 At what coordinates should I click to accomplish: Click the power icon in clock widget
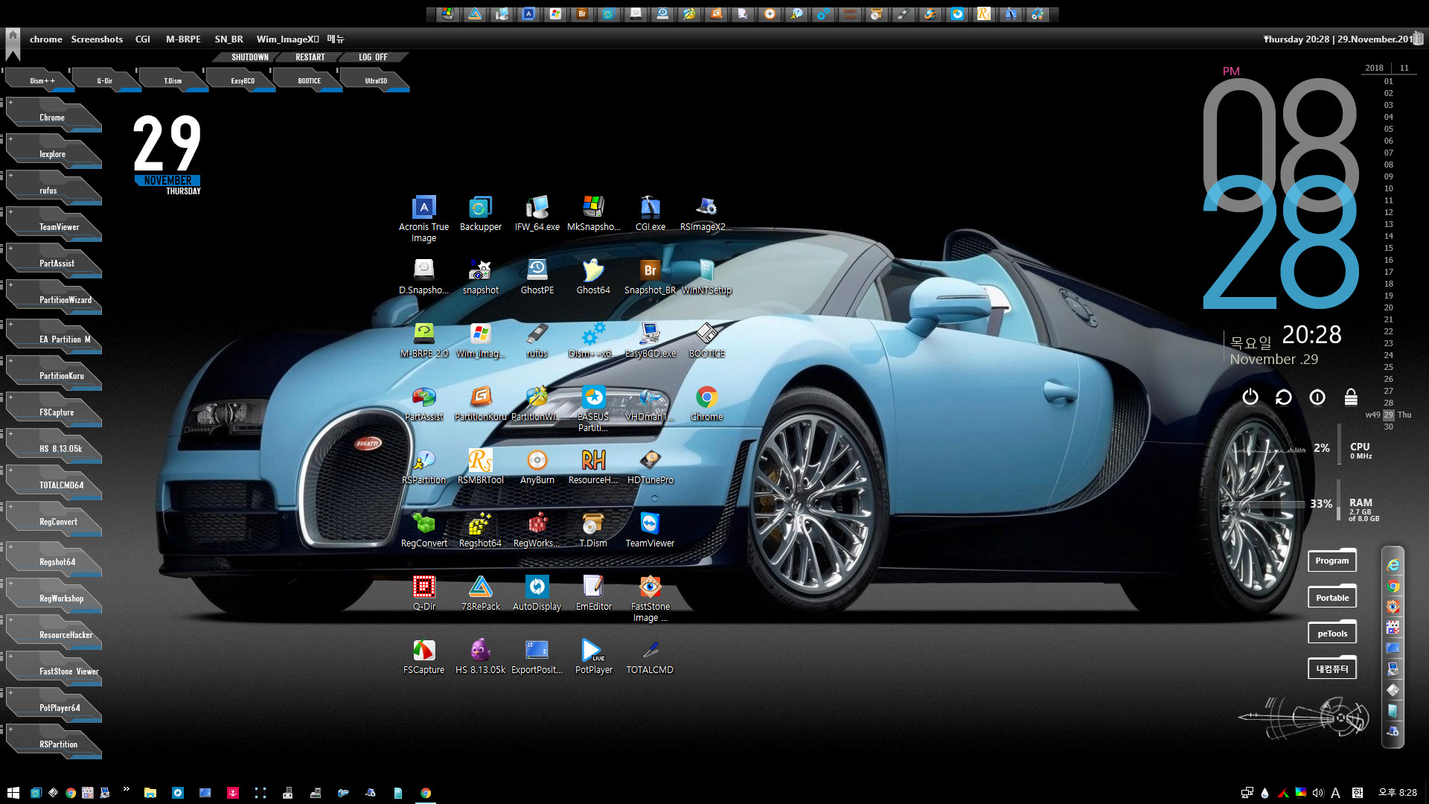1250,397
